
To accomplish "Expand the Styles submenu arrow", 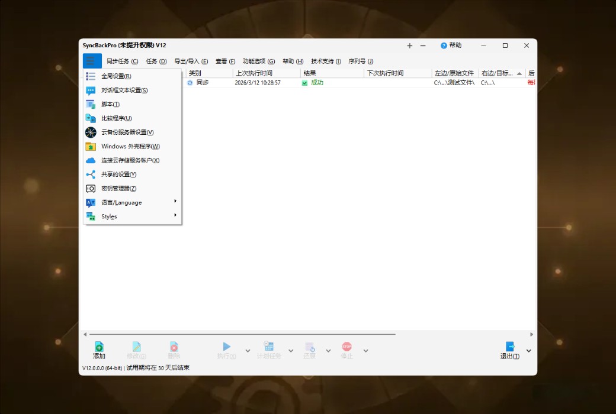I will point(176,216).
